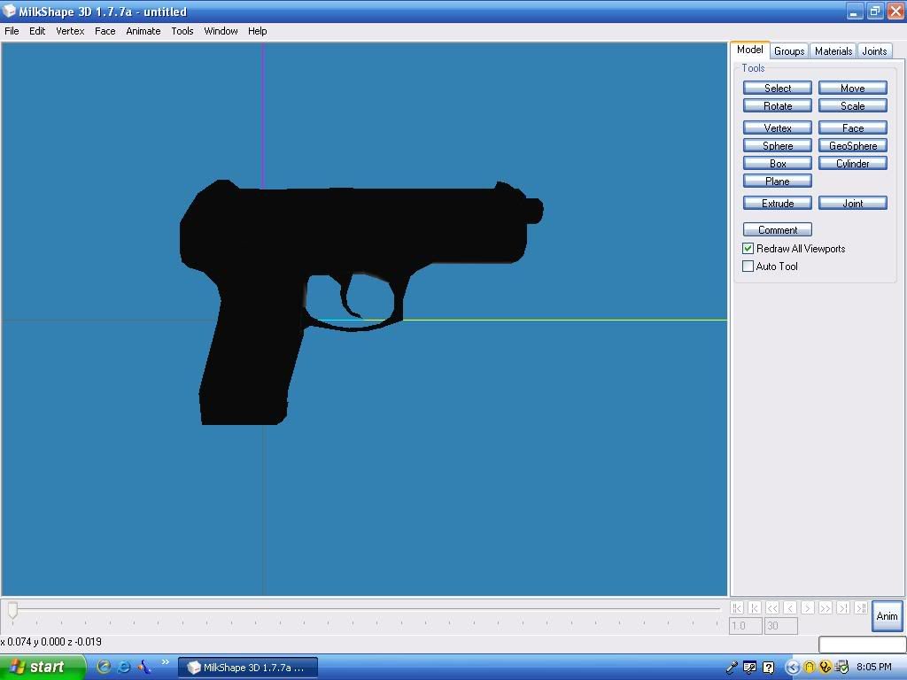
Task: Switch to the Model tab
Action: click(x=749, y=50)
